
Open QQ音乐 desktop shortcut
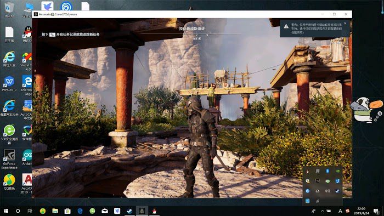coord(9,182)
